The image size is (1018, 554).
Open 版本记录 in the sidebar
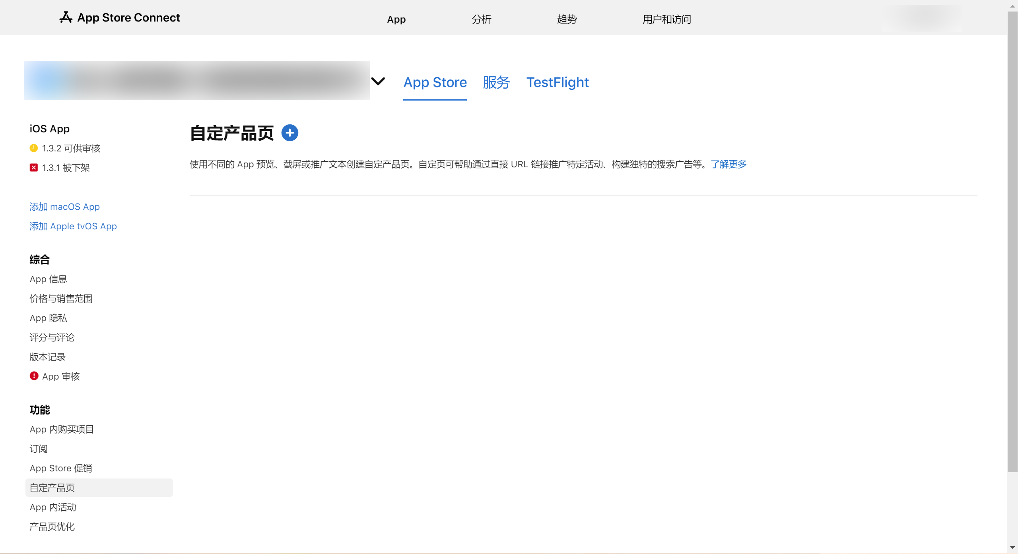[x=48, y=357]
